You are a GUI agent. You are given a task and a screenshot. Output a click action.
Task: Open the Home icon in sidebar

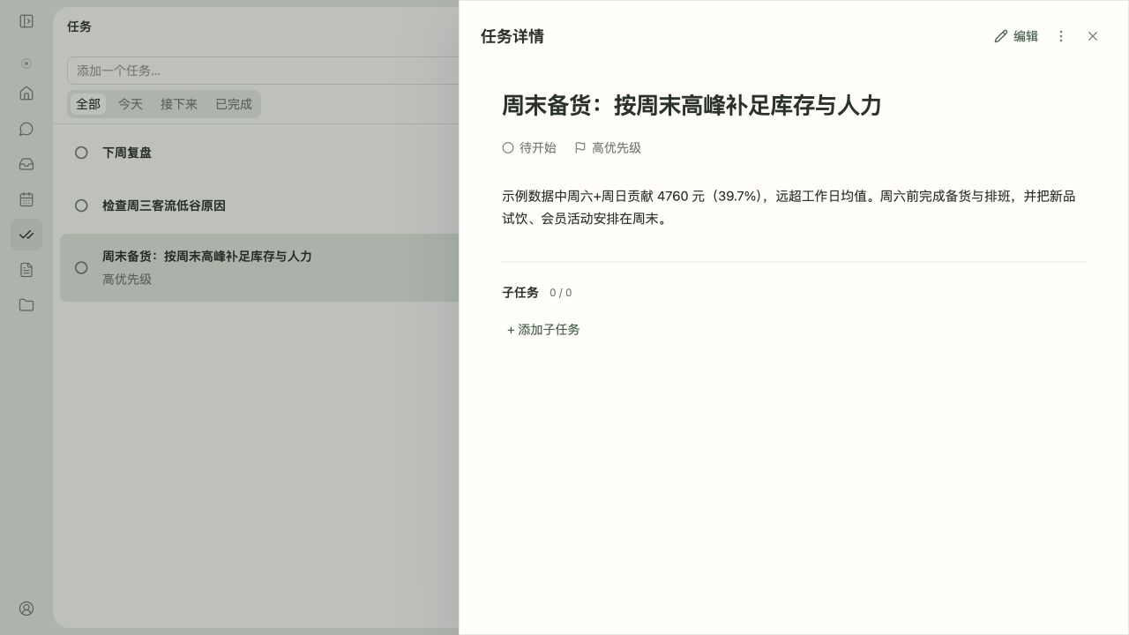tap(26, 93)
